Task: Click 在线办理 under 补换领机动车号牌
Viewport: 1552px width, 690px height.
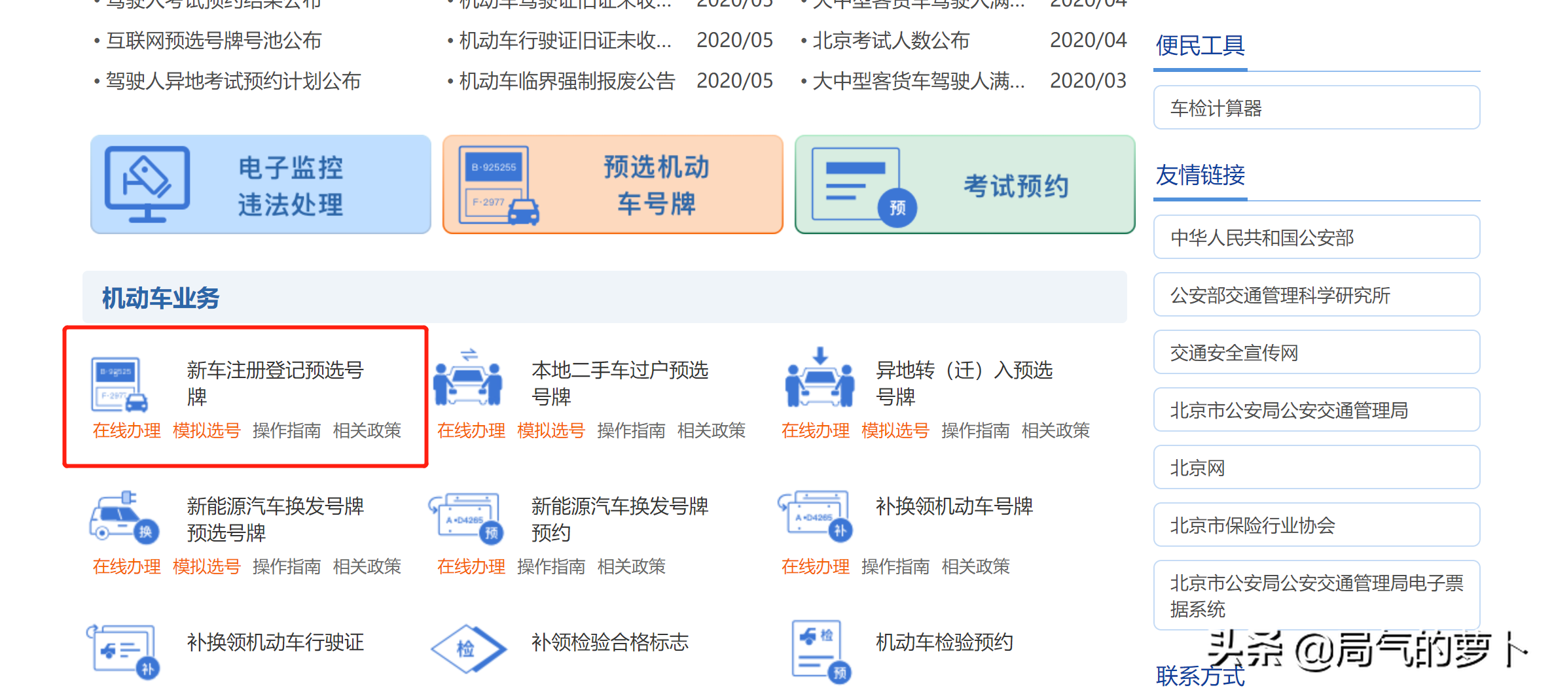Action: coord(816,567)
